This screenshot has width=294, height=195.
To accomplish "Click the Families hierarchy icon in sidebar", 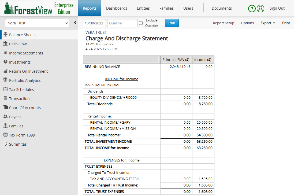I will (x=5, y=126).
